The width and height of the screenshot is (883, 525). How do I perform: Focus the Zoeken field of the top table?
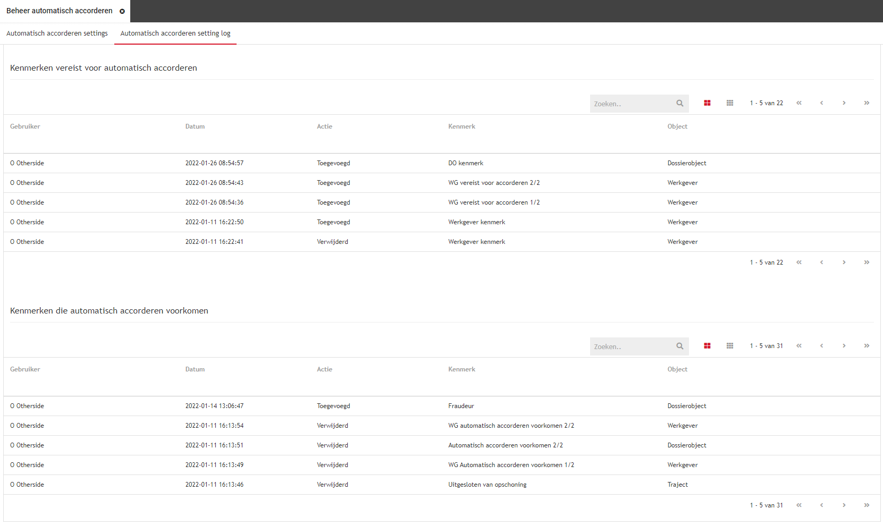coord(632,104)
